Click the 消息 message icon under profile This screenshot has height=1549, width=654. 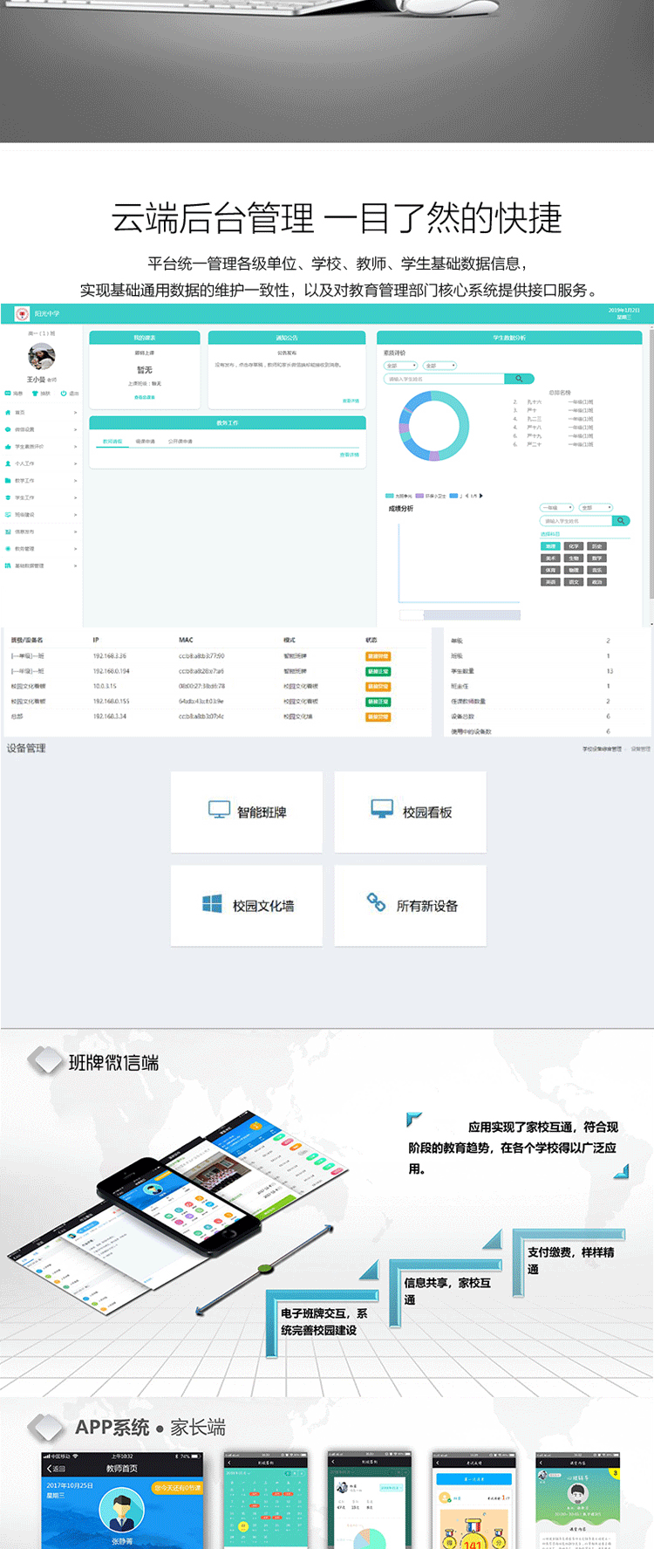pos(8,394)
